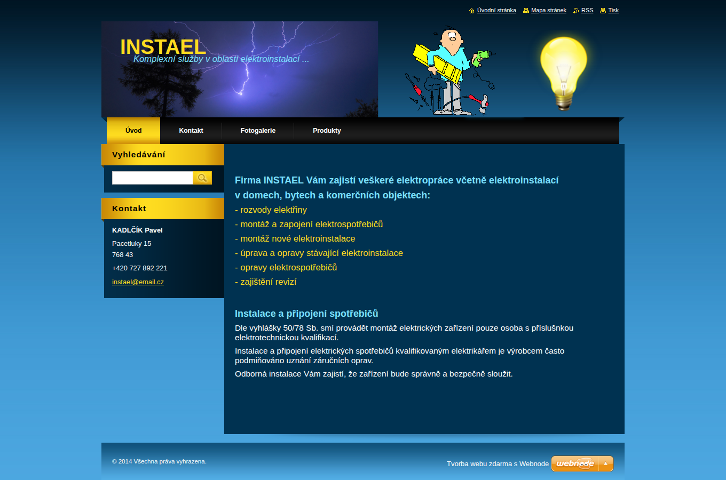This screenshot has width=726, height=480.
Task: Click the lightning storm header banner
Action: [x=240, y=69]
